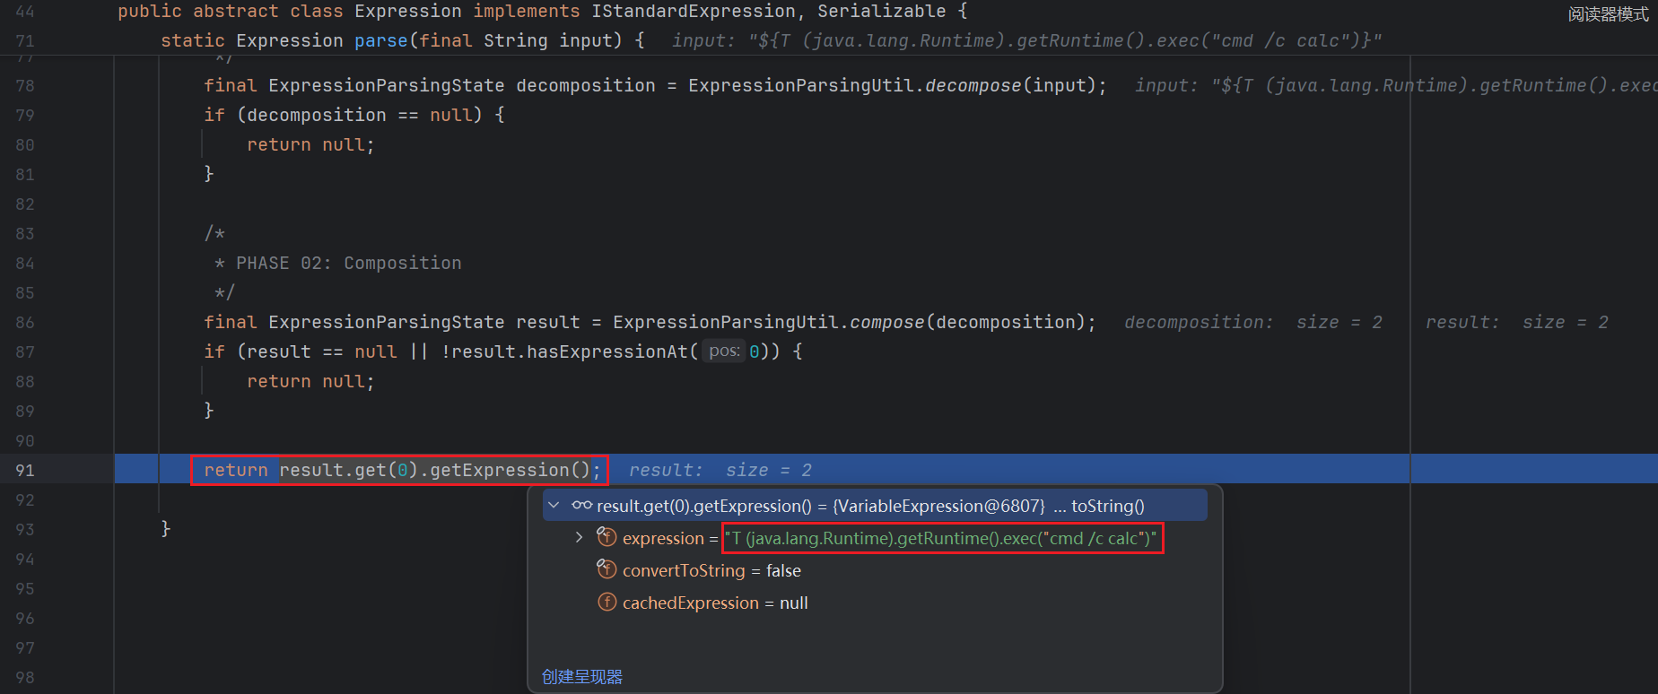Image resolution: width=1658 pixels, height=694 pixels.
Task: Click gutter line number 86
Action: (x=25, y=322)
